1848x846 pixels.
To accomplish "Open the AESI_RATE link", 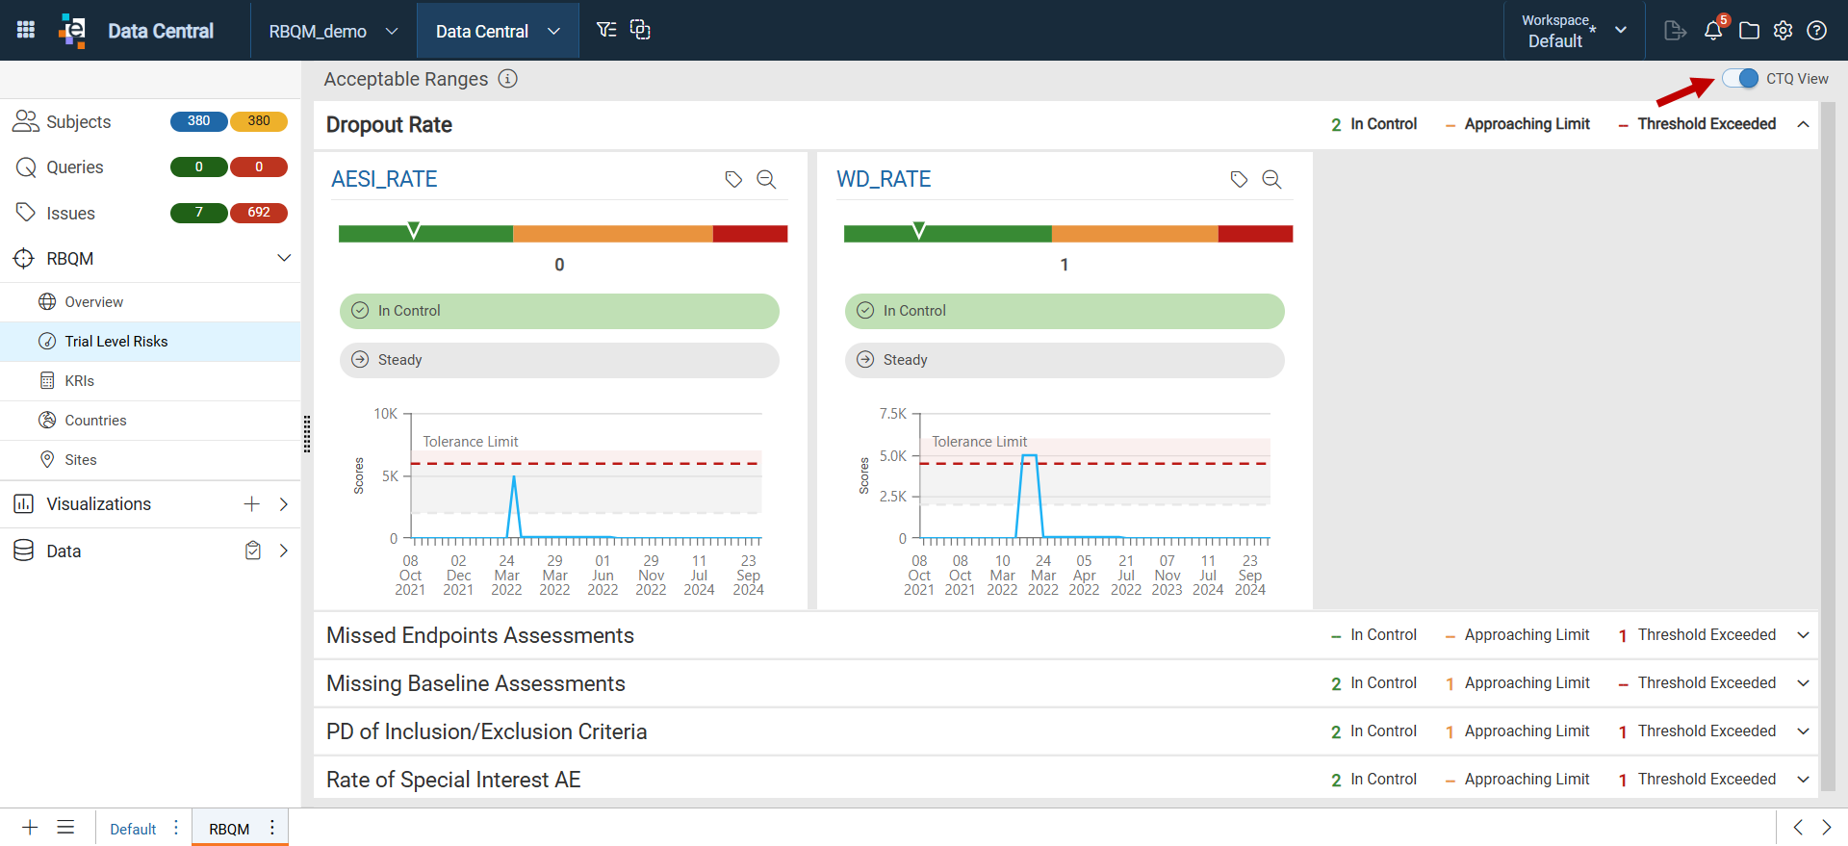I will pyautogui.click(x=384, y=179).
